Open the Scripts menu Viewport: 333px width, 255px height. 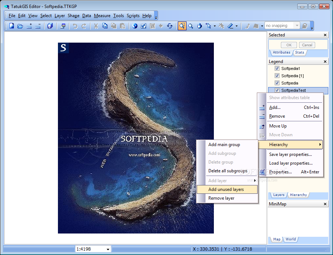[x=133, y=16]
